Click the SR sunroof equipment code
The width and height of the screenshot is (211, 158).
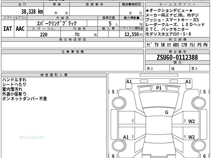tap(163, 45)
